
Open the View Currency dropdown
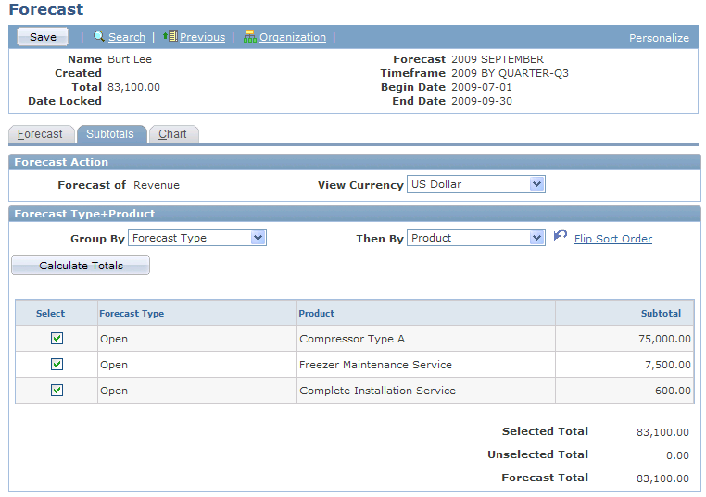point(476,184)
